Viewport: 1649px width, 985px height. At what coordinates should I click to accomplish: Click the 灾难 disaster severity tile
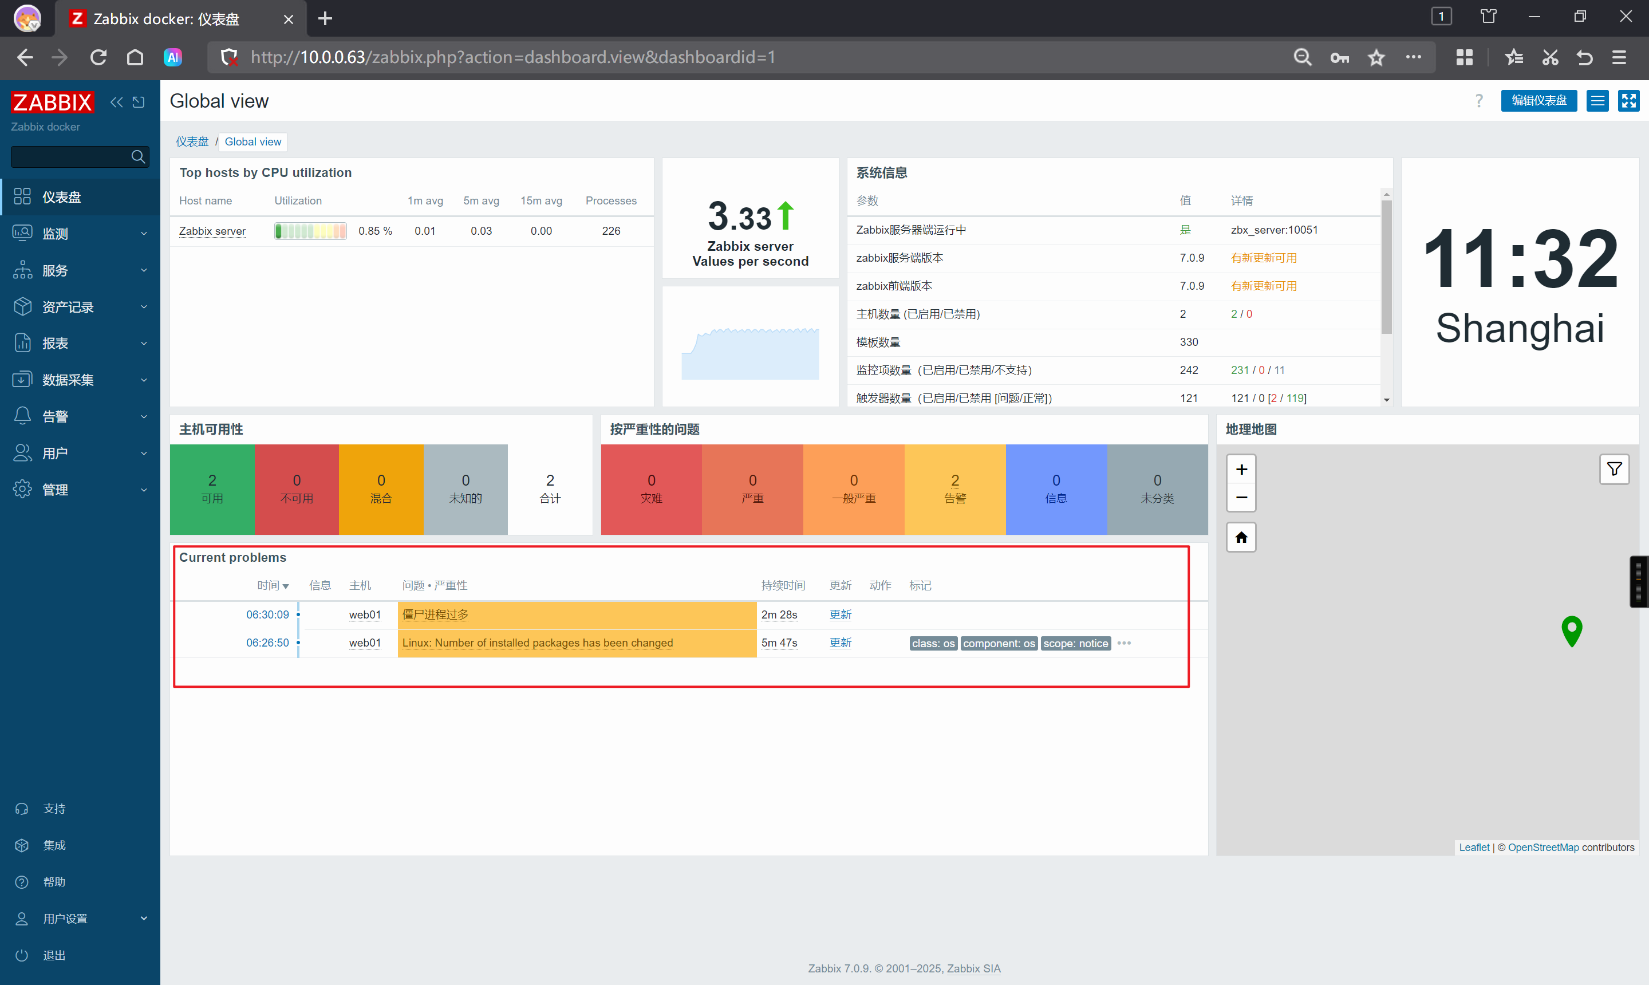pyautogui.click(x=651, y=489)
